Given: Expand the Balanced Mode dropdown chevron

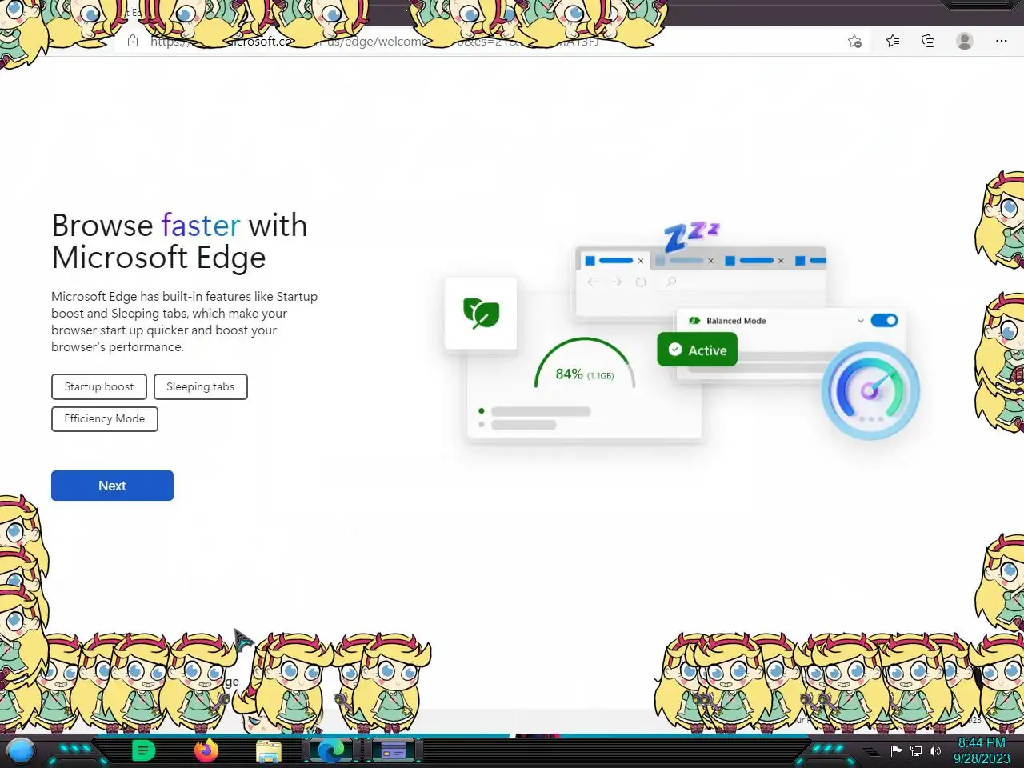Looking at the screenshot, I should click(x=861, y=321).
